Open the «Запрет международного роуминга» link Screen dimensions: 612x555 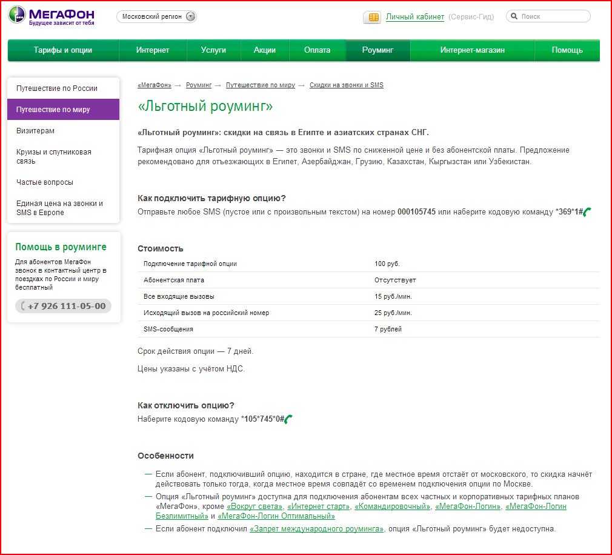point(316,529)
